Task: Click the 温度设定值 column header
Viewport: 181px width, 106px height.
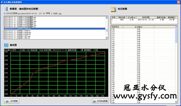Action: (161, 17)
